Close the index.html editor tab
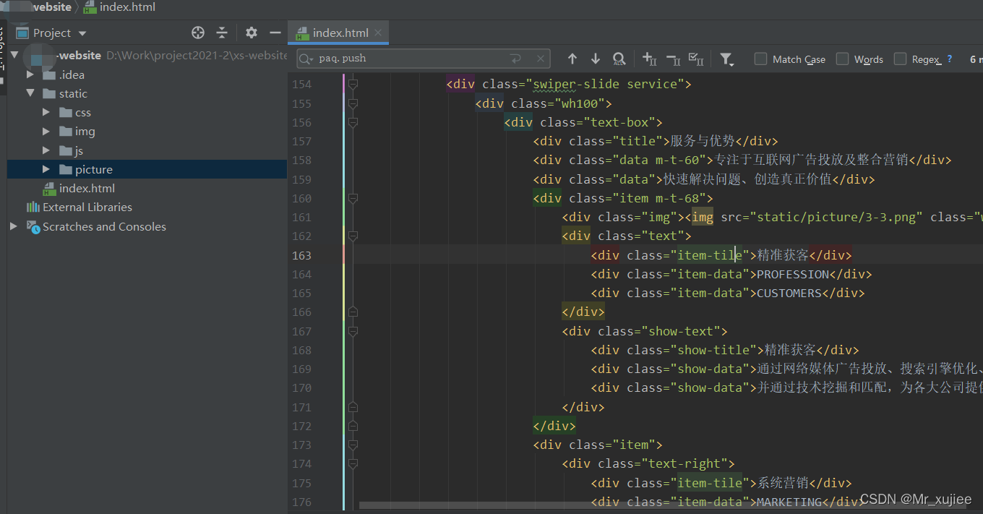This screenshot has width=983, height=514. [x=378, y=33]
